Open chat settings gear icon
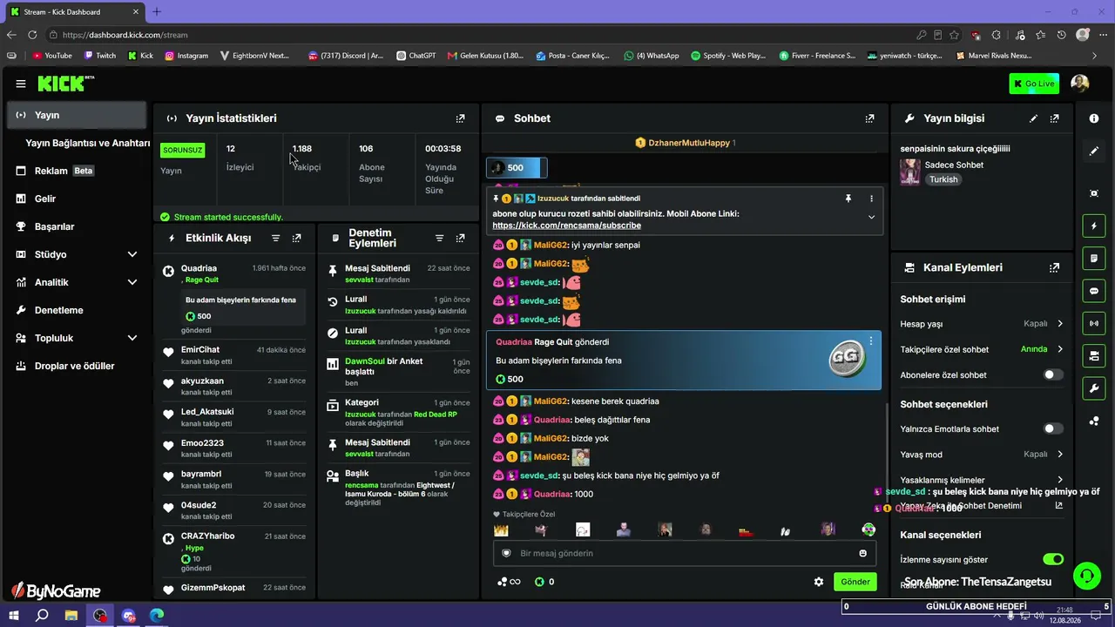 click(819, 582)
